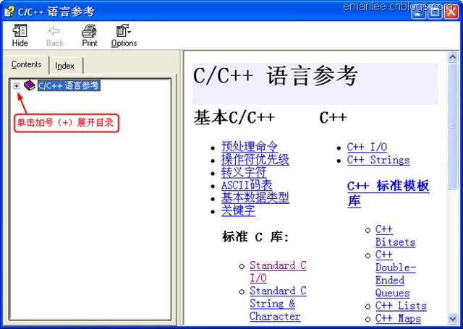
Task: Click the scroll down arrow of content pane
Action: click(x=453, y=318)
